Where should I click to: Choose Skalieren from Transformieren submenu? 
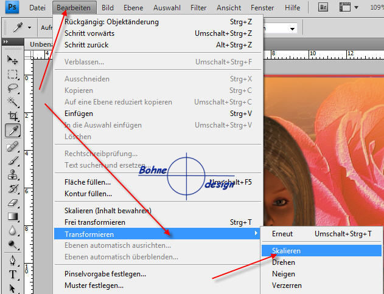(x=286, y=250)
